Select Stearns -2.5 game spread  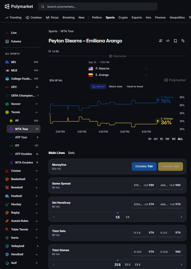pyautogui.click(x=144, y=185)
